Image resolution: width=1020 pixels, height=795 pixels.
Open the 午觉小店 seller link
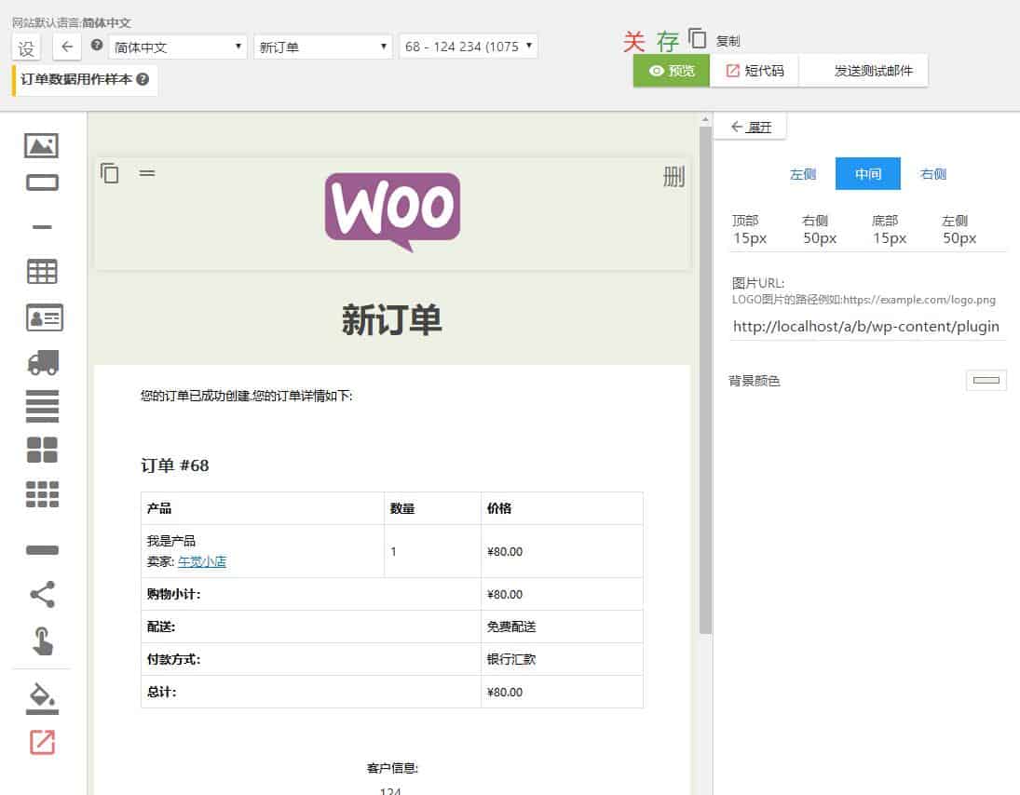point(201,561)
